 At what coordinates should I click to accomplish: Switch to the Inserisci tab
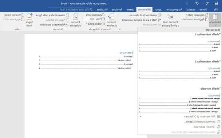191,9
